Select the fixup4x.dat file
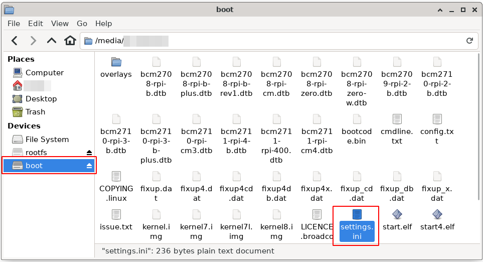 [x=316, y=187]
